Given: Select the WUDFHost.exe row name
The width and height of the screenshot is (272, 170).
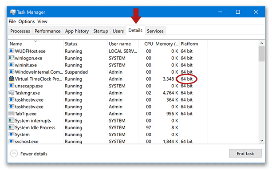Looking at the screenshot, I should (x=30, y=51).
